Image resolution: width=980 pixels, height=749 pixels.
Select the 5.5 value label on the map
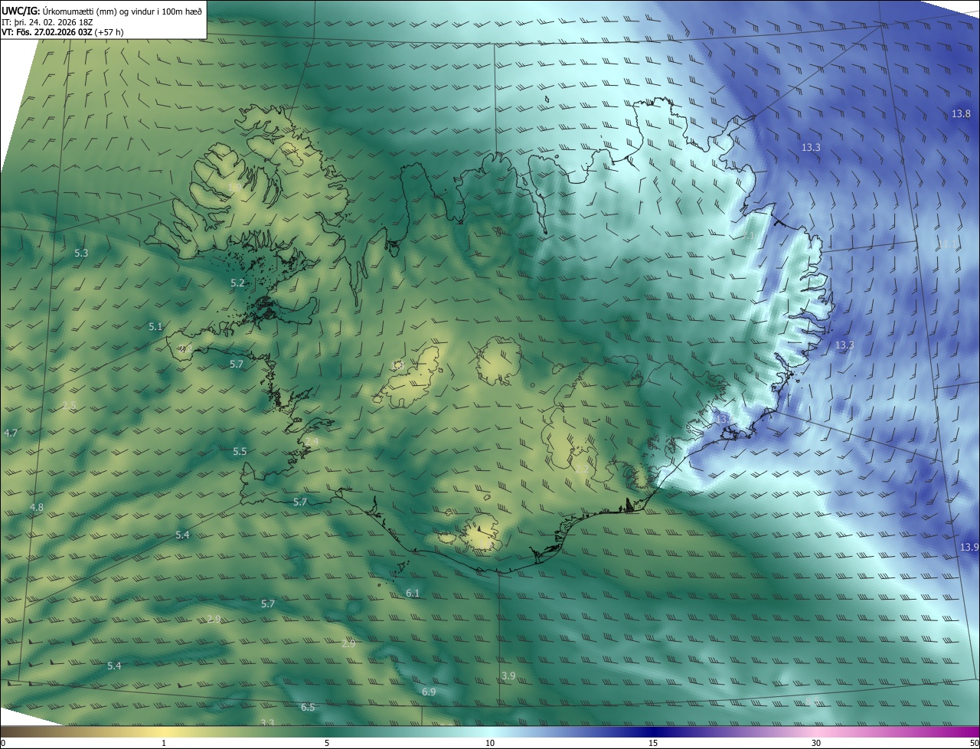pos(240,452)
